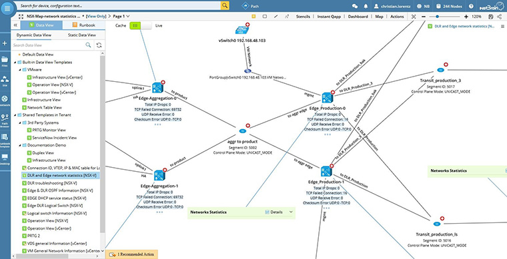The image size is (507, 259).
Task: Collapse the Documentation Demo folder
Action: (20, 145)
